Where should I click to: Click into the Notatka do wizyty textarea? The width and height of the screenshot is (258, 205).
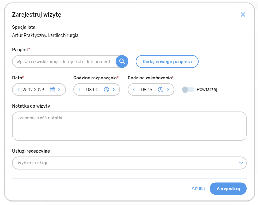tap(129, 126)
